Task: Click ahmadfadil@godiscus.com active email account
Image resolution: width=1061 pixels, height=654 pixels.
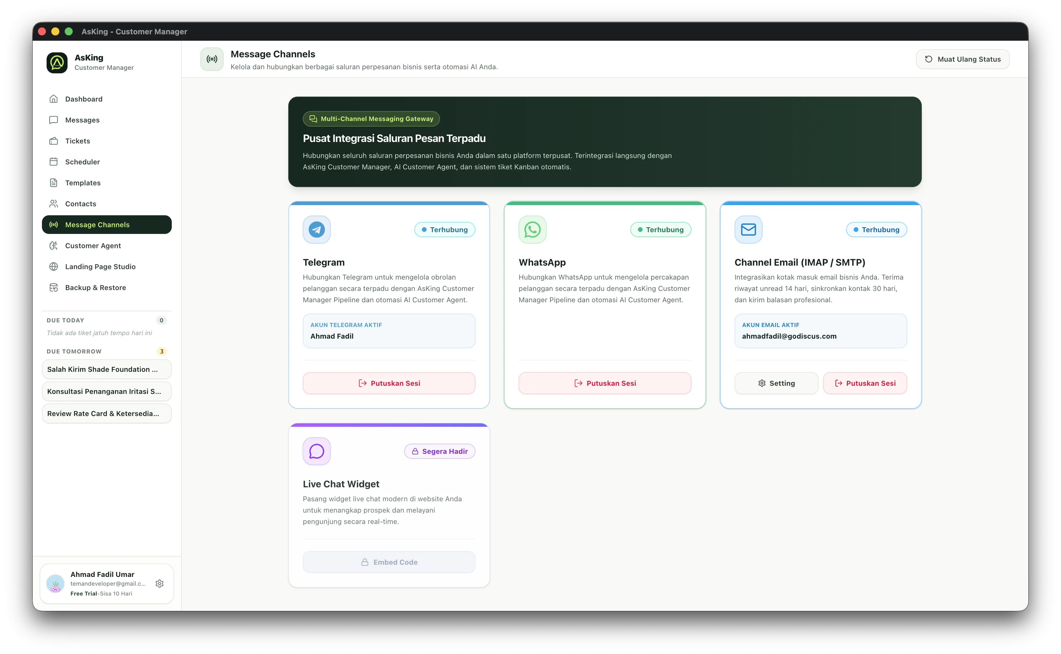Action: tap(820, 331)
